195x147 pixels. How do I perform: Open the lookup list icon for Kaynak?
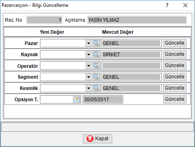96,55
